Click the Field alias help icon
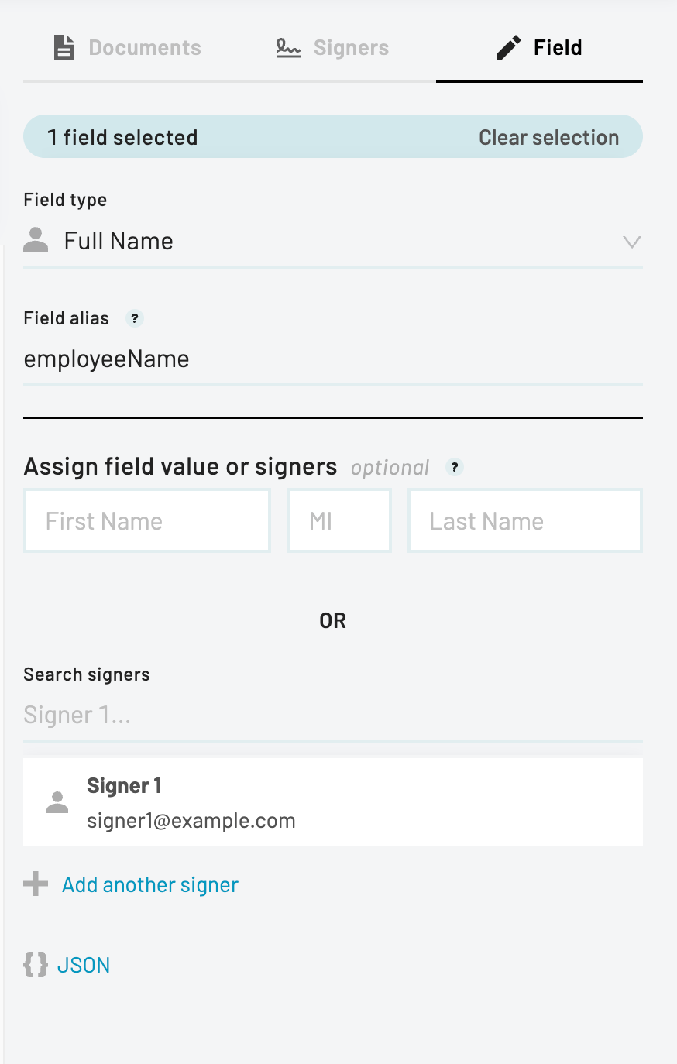 pyautogui.click(x=135, y=318)
